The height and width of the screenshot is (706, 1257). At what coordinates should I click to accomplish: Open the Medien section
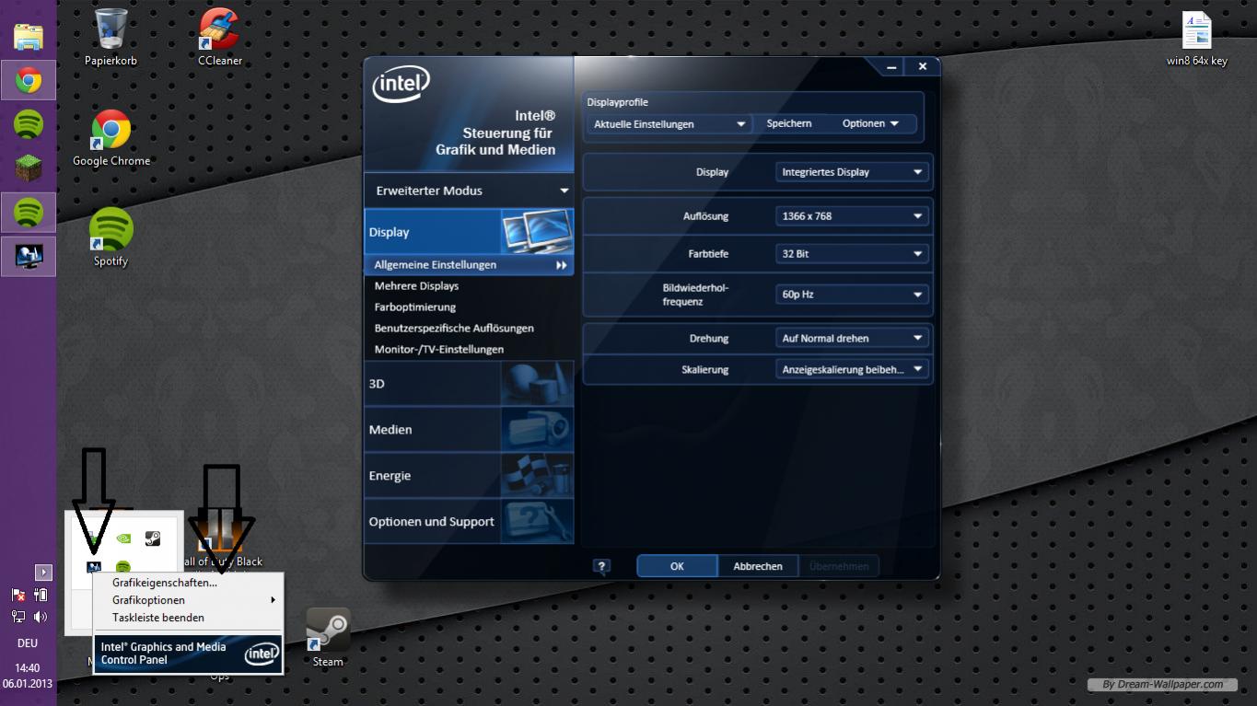click(470, 430)
